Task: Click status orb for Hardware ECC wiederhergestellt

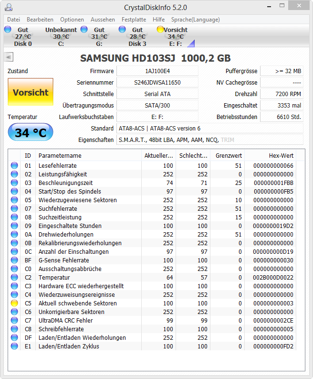Action: pos(14,286)
